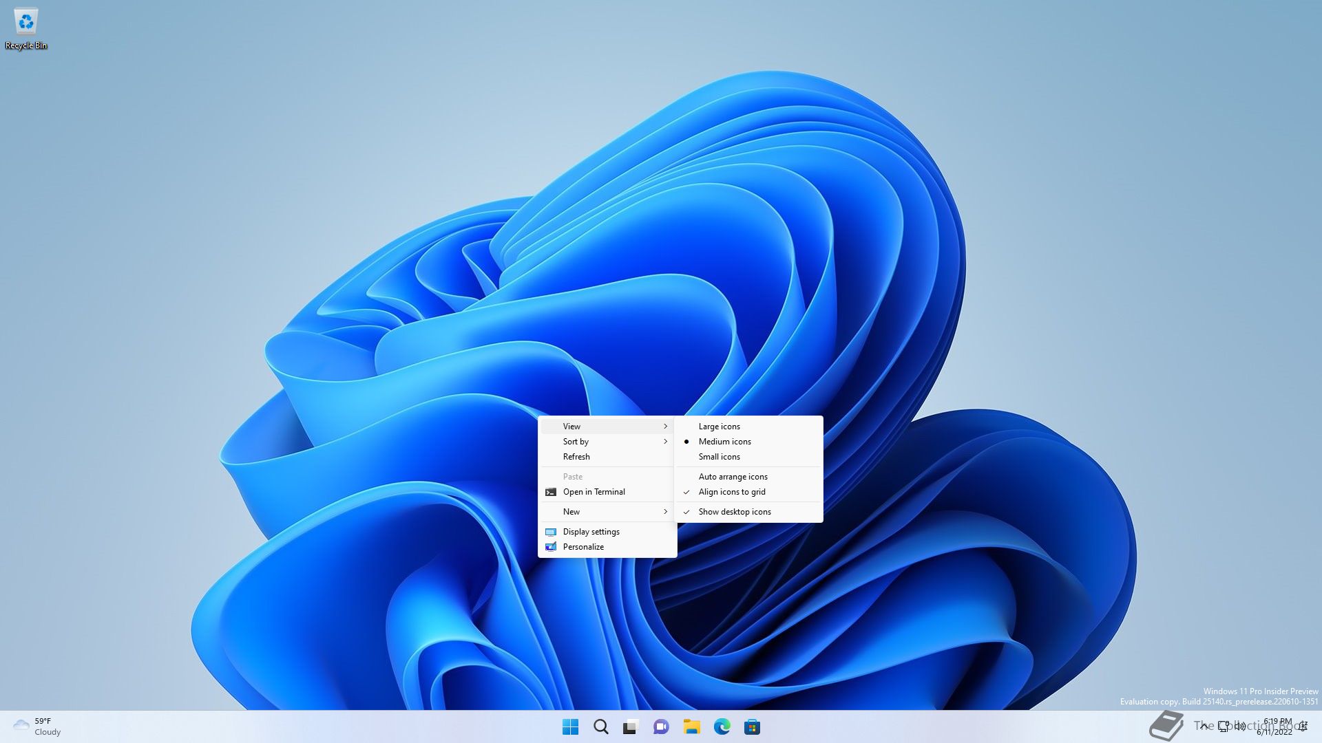Click the volume speaker tray icon

coord(1241,726)
